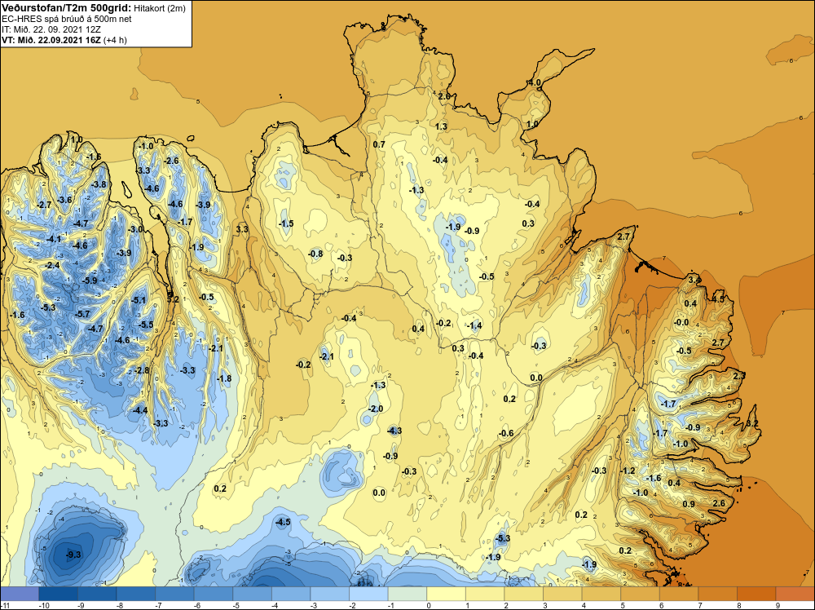This screenshot has height=610, width=815.
Task: Click the legend swatch labeled -6
Action: (214, 594)
